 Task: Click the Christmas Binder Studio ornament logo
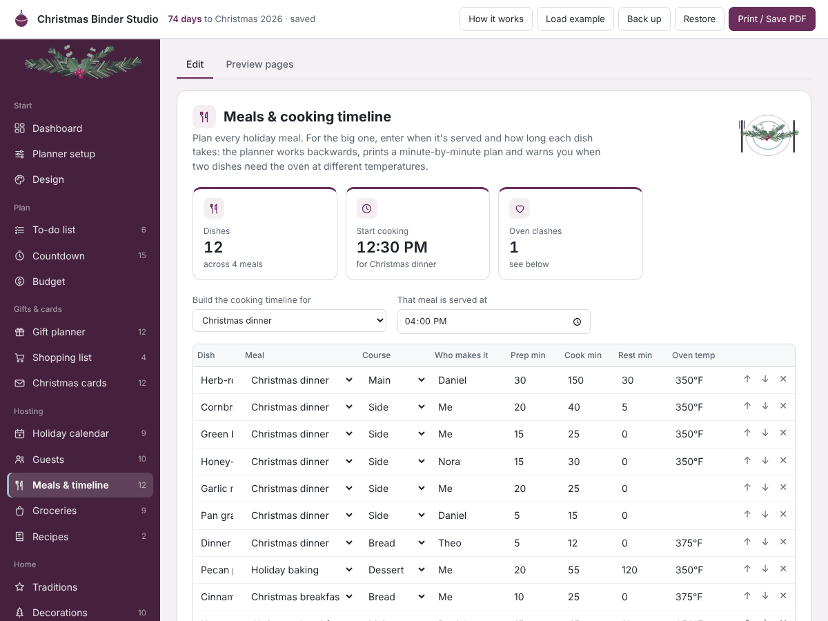click(x=21, y=19)
